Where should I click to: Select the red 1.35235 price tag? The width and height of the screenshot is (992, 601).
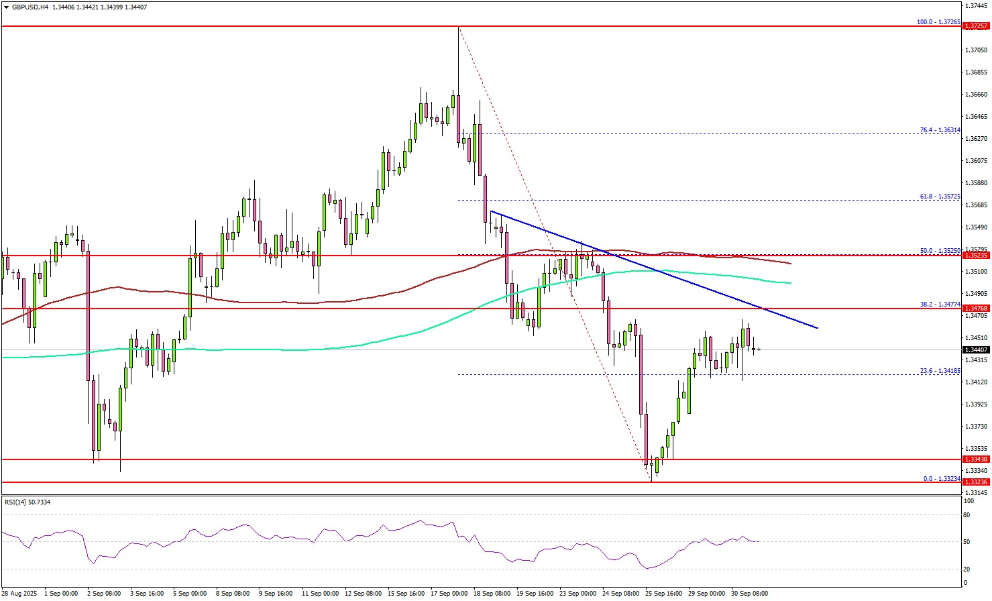click(x=975, y=256)
